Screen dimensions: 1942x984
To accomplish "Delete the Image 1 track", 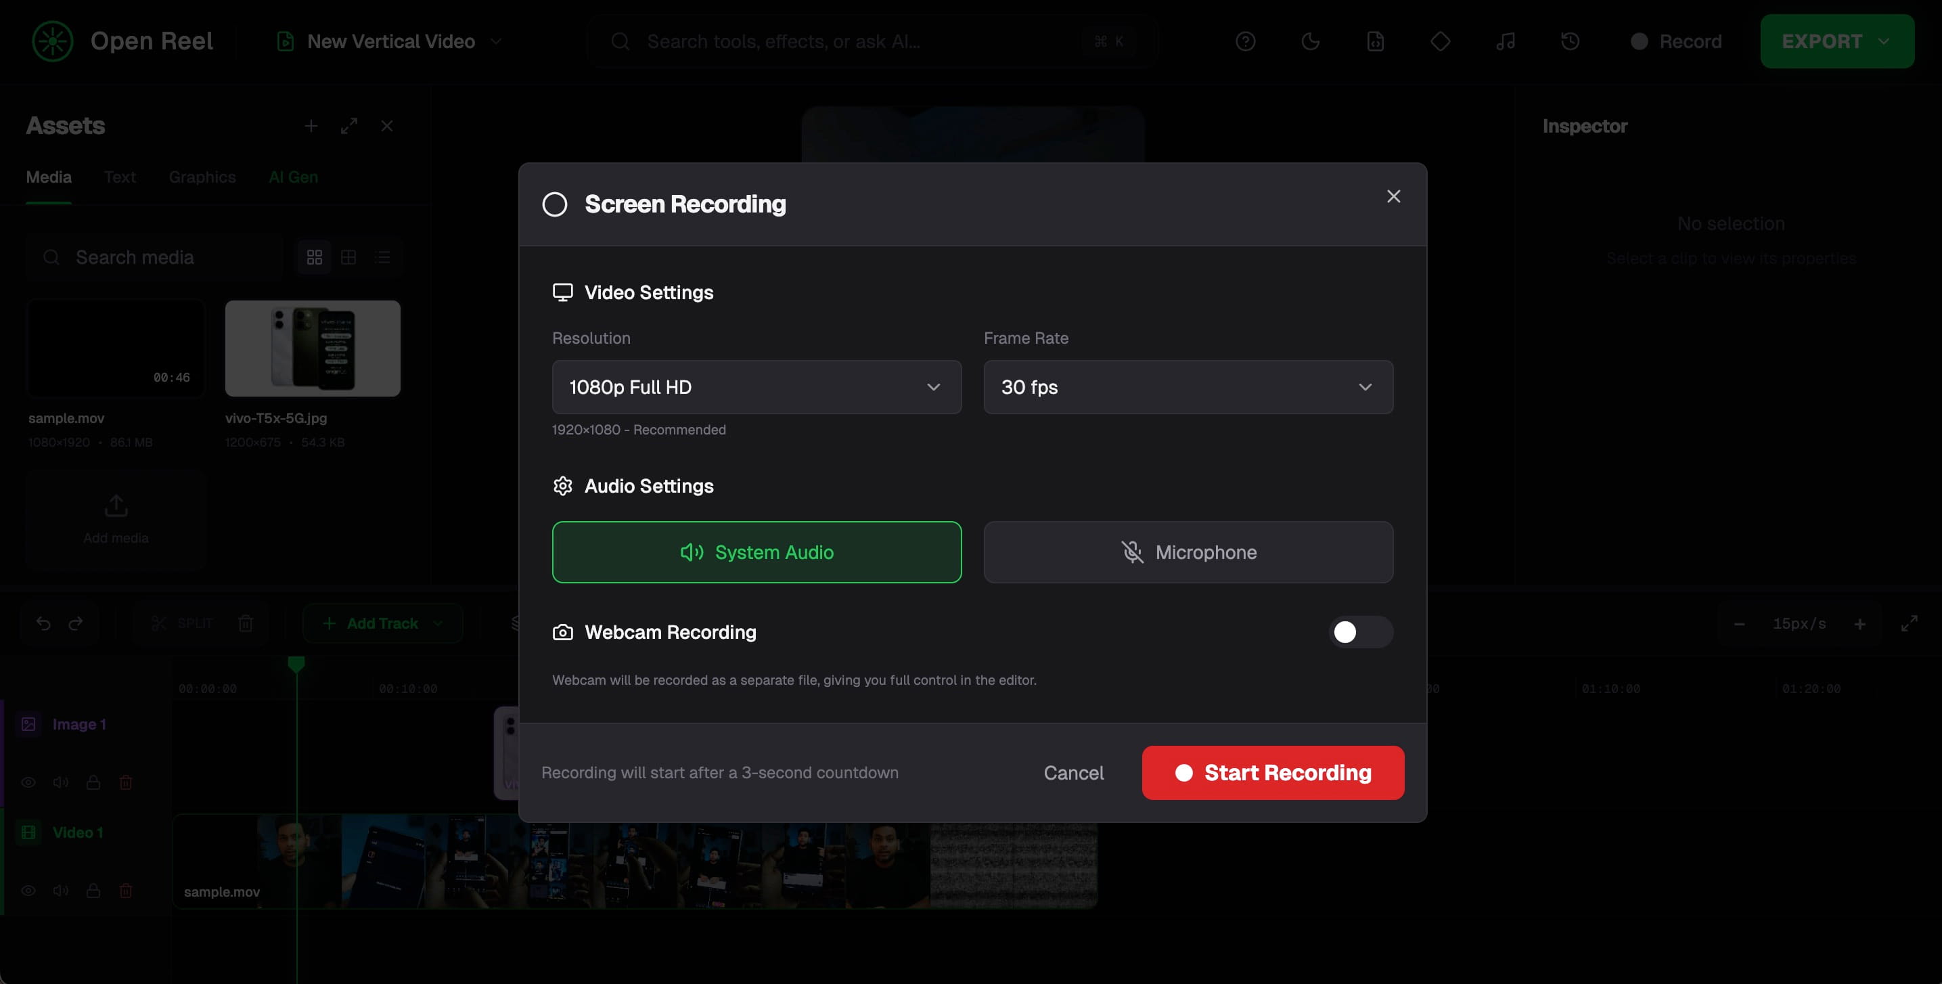I will 126,783.
